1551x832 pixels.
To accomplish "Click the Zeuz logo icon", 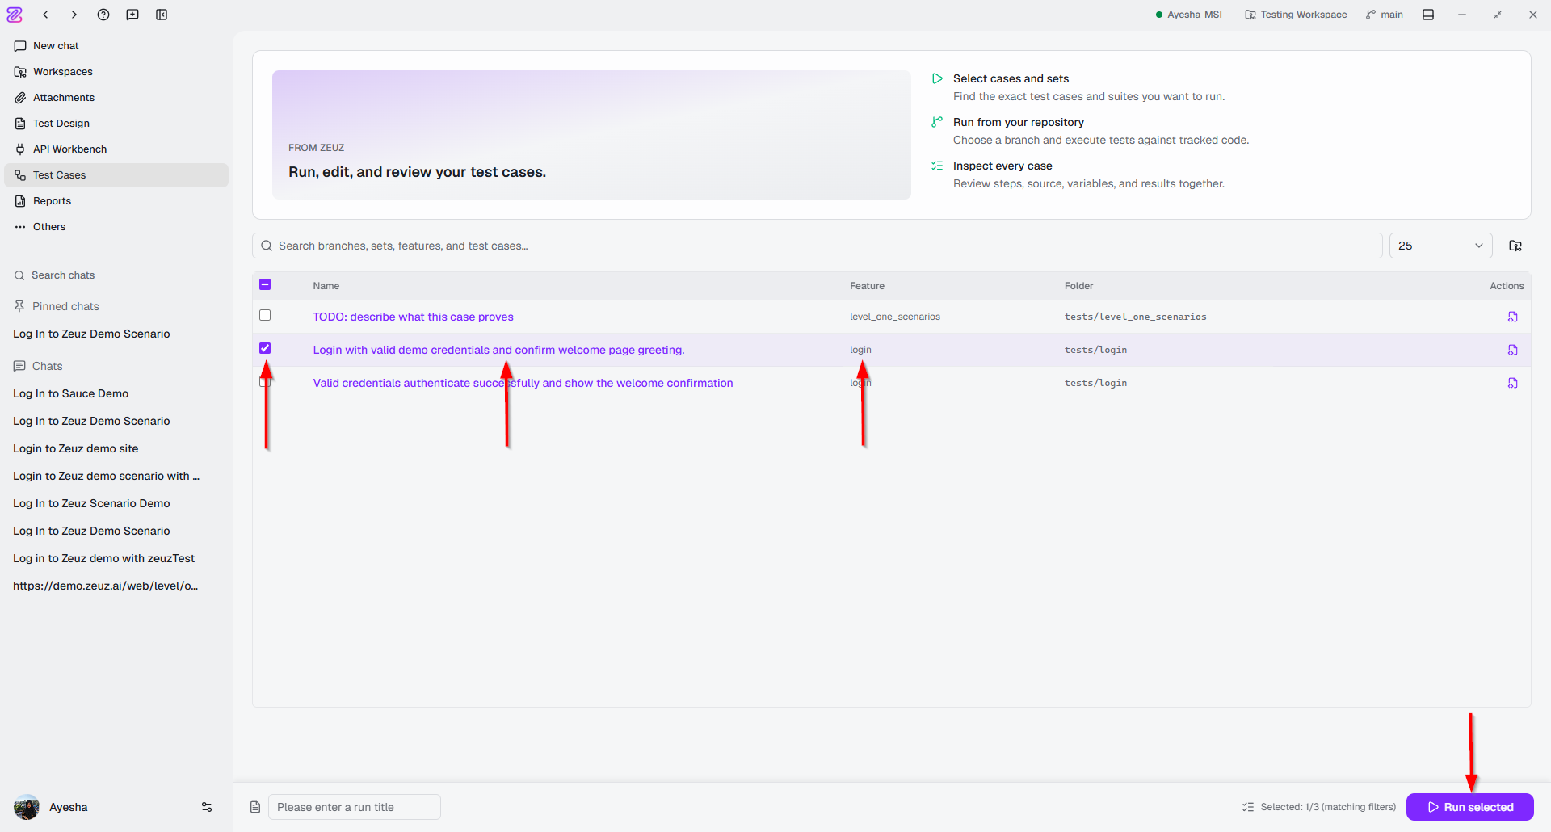I will point(15,15).
